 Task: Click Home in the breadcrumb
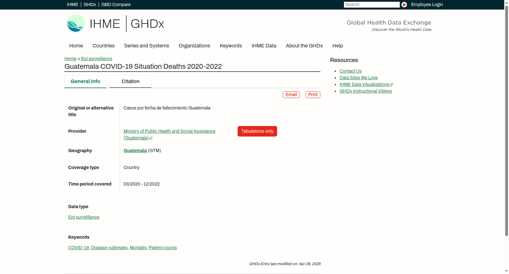click(70, 59)
